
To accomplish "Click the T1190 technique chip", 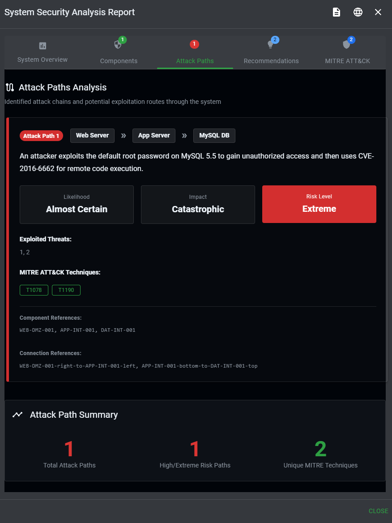I will (66, 290).
